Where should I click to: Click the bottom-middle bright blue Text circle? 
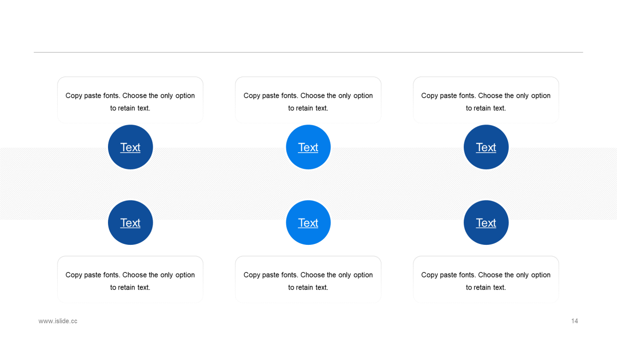coord(308,223)
